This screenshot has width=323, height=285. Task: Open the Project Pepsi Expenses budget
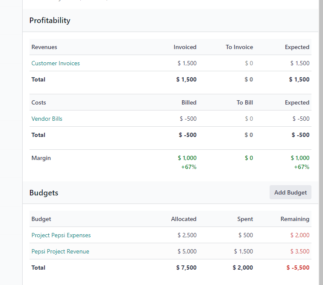coord(61,235)
